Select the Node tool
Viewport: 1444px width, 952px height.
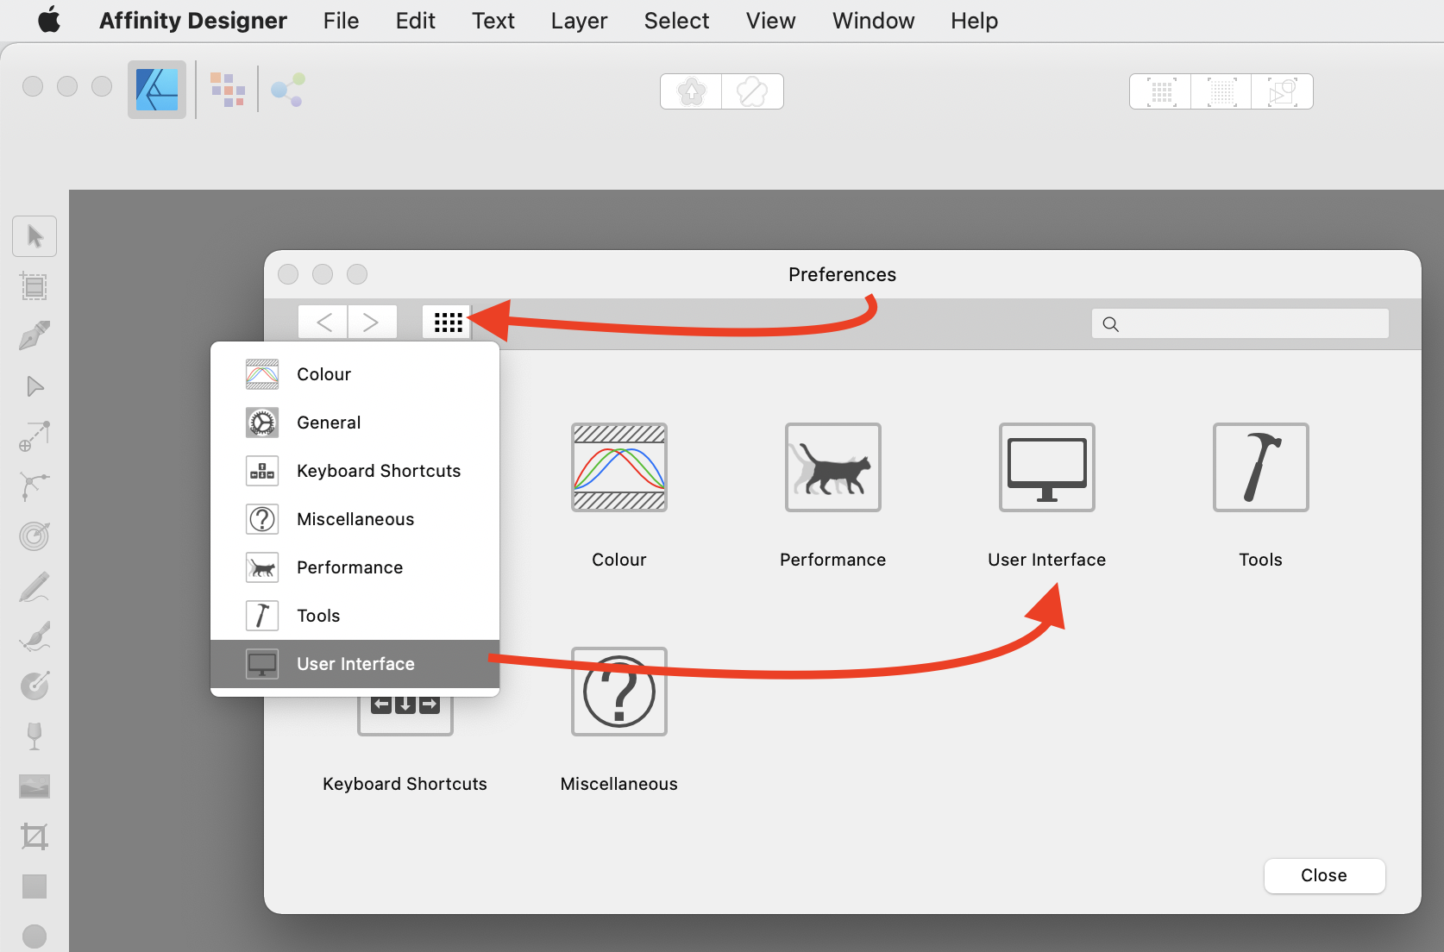(x=35, y=386)
